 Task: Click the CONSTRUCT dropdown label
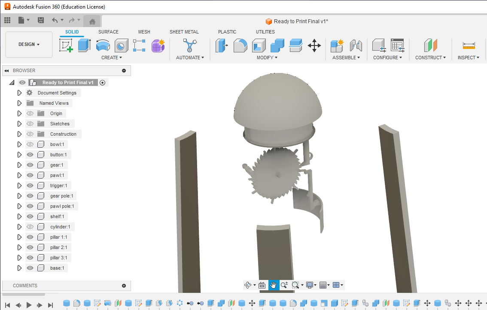(x=430, y=58)
